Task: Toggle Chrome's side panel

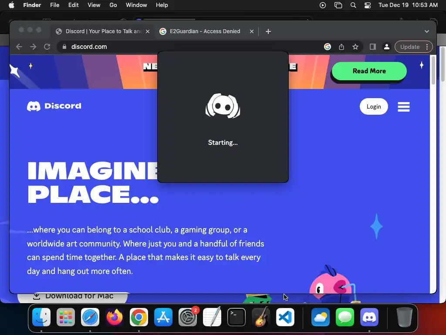Action: click(x=373, y=47)
